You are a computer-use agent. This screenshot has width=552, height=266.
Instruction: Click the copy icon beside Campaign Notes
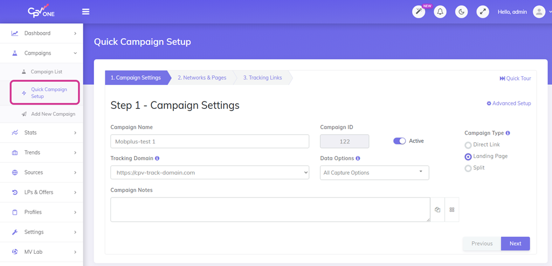(438, 209)
